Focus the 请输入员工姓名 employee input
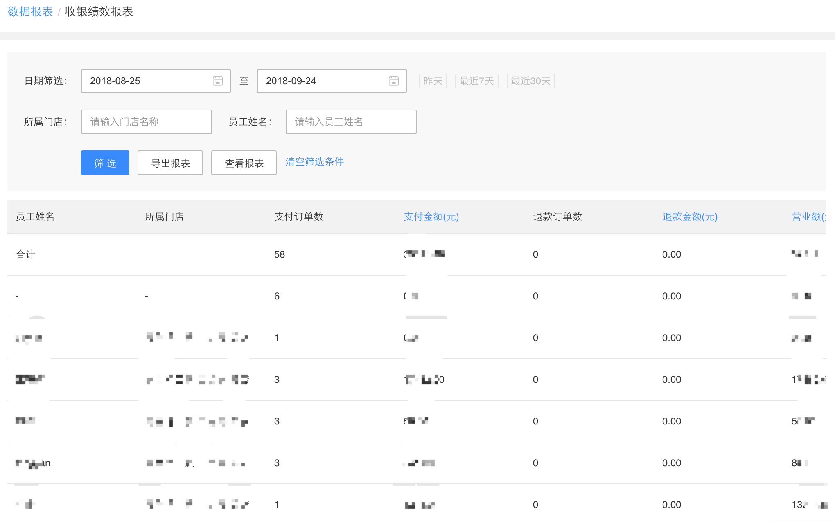The image size is (835, 521). tap(351, 122)
